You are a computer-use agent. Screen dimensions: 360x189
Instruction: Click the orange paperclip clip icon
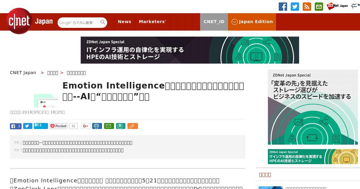133,126
